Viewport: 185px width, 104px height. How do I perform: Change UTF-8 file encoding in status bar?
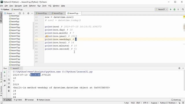146,103
